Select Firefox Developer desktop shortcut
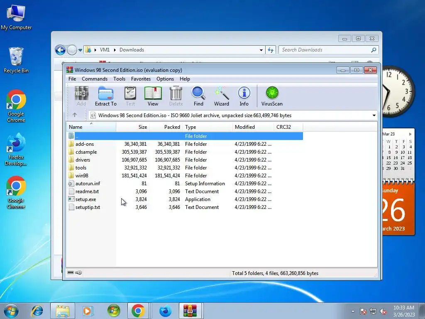The width and height of the screenshot is (425, 319). [x=16, y=149]
